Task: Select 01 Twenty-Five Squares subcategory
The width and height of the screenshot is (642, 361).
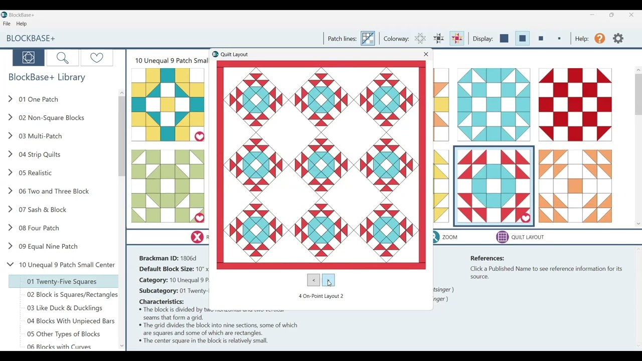Action: 64,281
